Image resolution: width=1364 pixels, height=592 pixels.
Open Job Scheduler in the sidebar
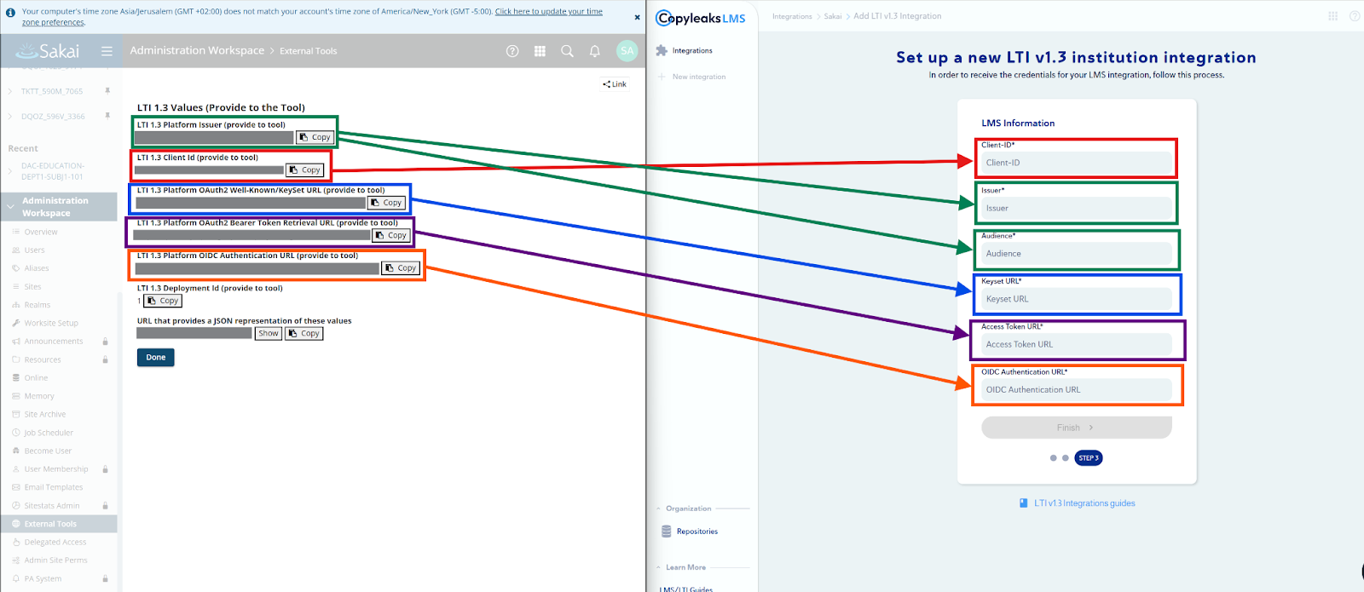click(49, 433)
